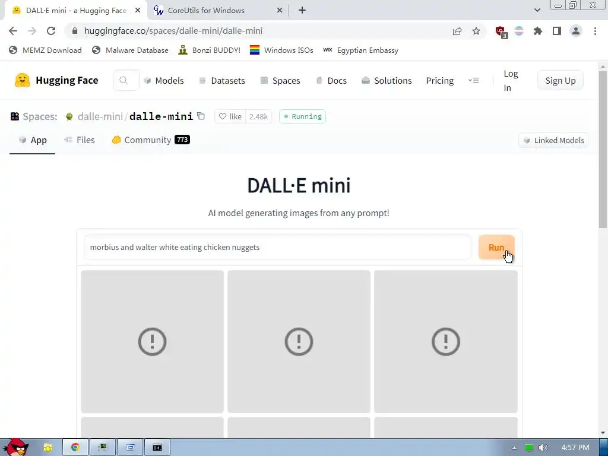Close the DALL·E mini tab

(x=138, y=11)
